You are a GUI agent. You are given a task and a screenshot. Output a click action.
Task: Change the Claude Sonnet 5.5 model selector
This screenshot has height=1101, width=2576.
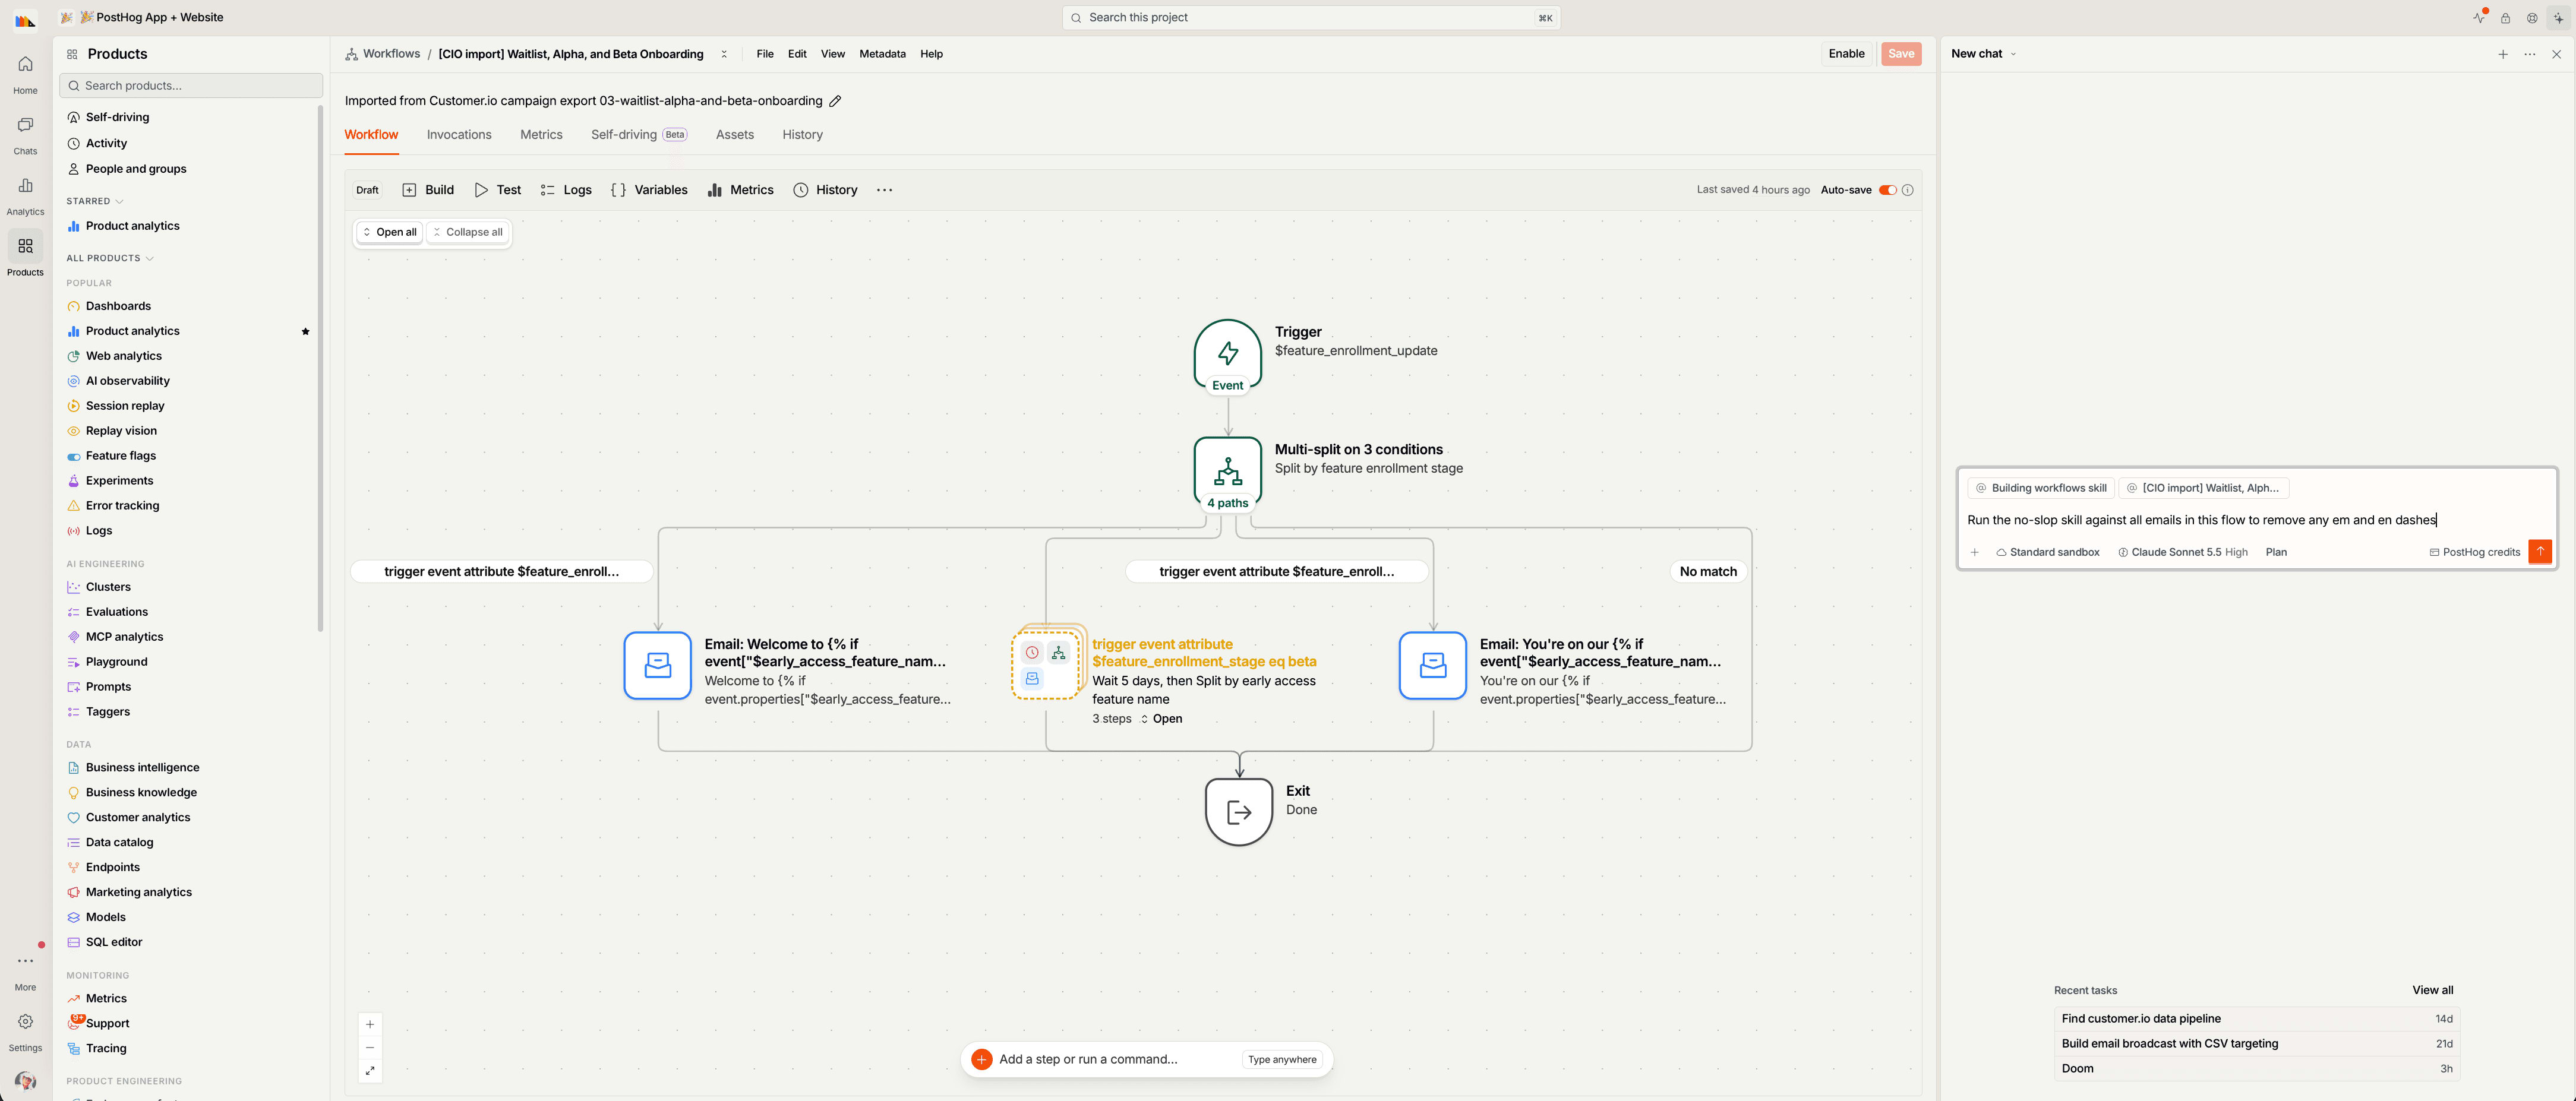(2182, 552)
